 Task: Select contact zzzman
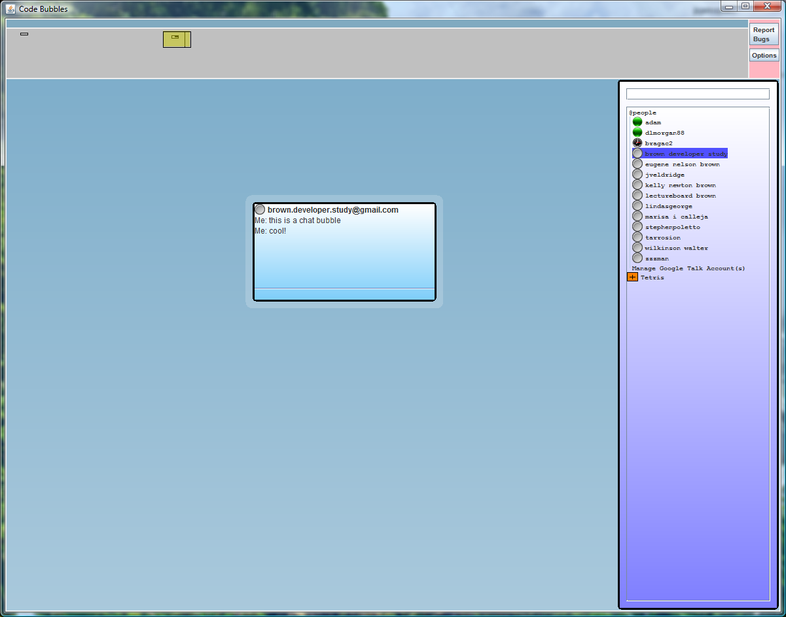coord(657,258)
